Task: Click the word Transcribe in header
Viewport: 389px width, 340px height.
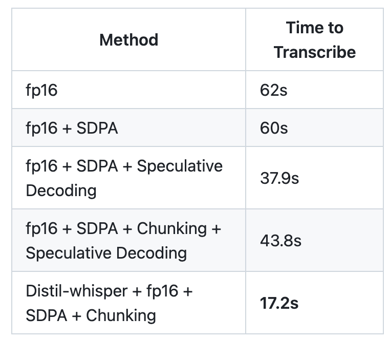Action: point(315,52)
